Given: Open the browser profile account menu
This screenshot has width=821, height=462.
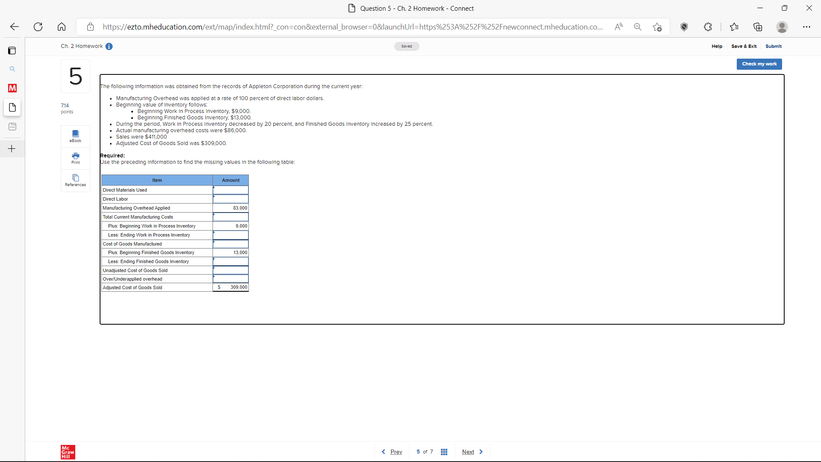Looking at the screenshot, I should coord(782,27).
